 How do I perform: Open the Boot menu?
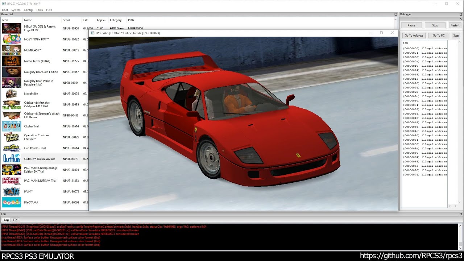pos(5,10)
